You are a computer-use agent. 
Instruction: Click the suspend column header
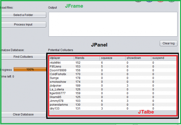(164, 58)
